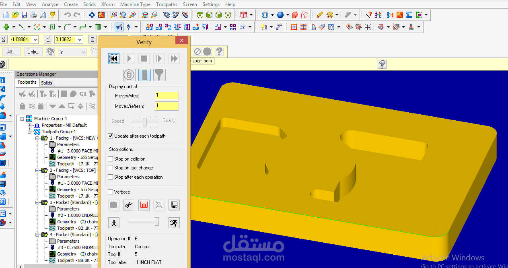Click the blue Sigma statistics icon
Screen dimensions: 508x268
[409, 15]
